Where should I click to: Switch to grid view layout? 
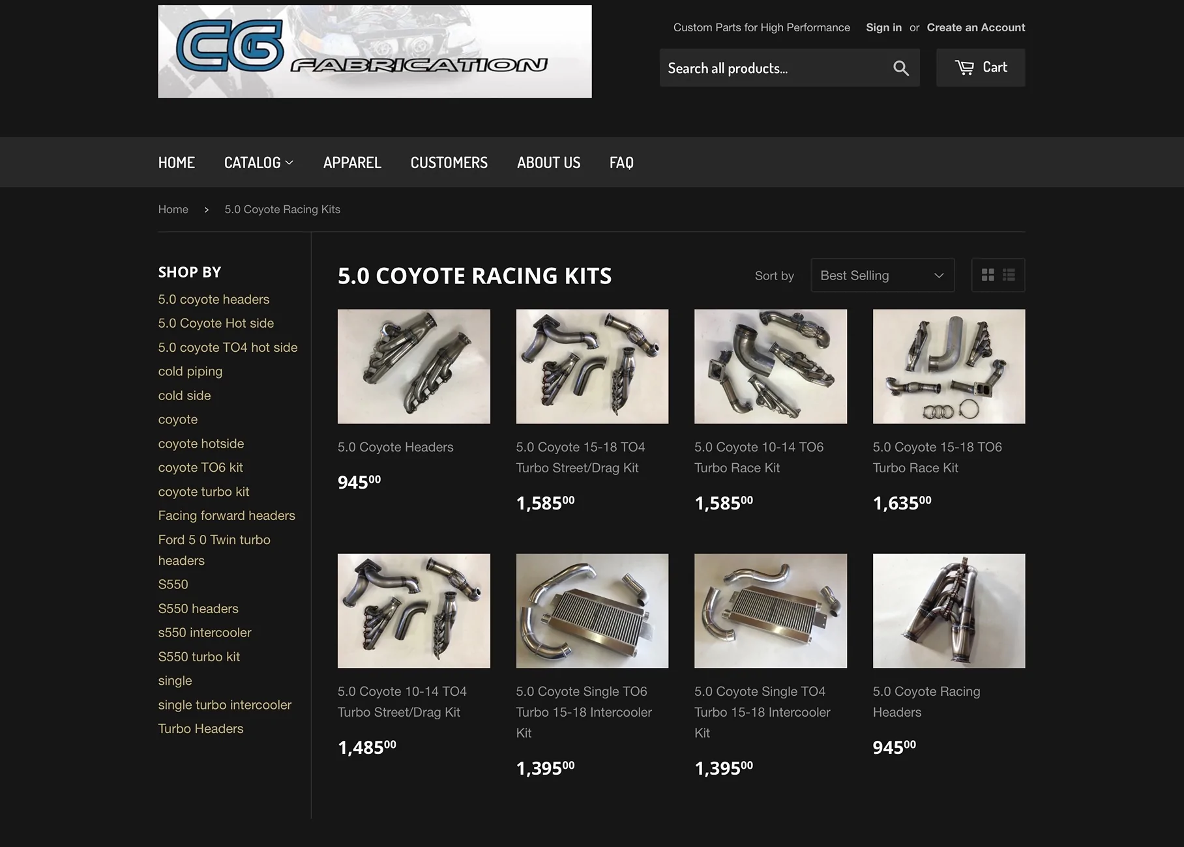(988, 275)
